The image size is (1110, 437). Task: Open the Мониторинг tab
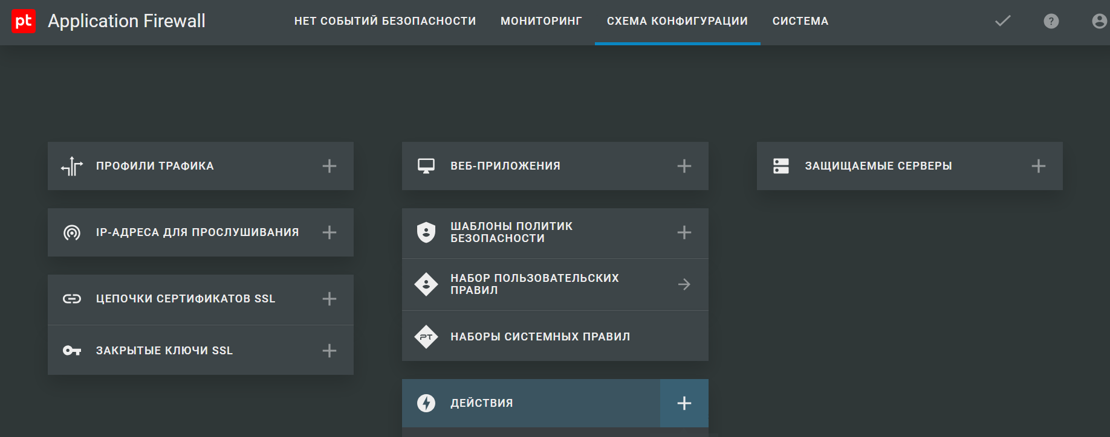coord(541,21)
